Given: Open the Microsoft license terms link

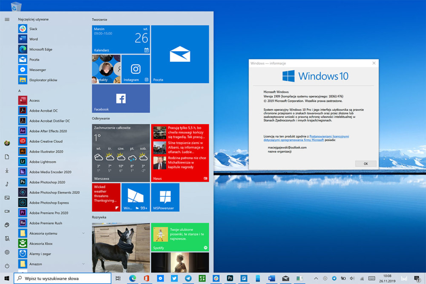Looking at the screenshot, I should tap(306, 138).
